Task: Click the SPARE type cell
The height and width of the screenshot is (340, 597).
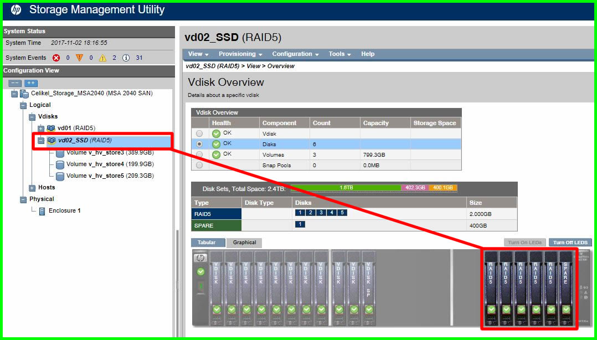Action: click(216, 225)
